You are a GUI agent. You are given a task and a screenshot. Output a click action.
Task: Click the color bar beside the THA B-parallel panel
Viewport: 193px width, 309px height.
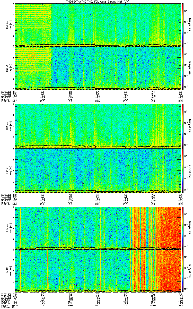(x=183, y=68)
